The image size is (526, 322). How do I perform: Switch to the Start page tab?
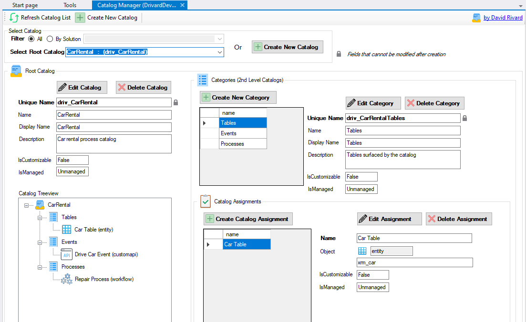(x=25, y=5)
